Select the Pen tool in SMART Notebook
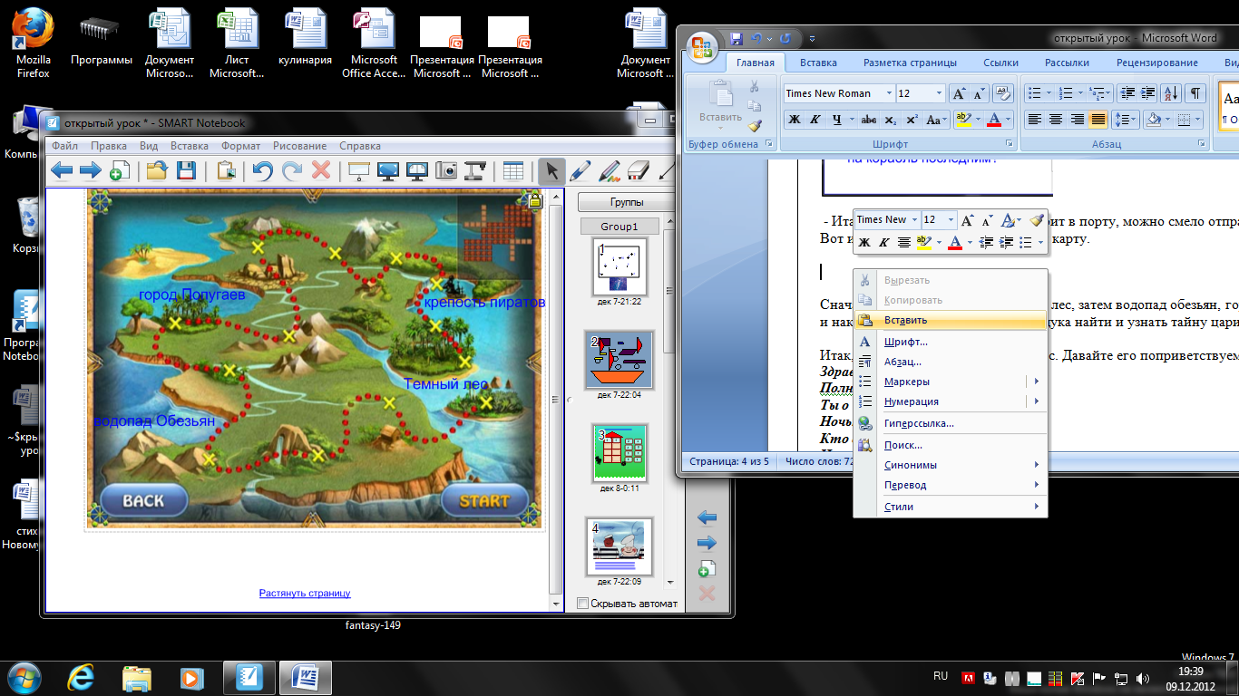Image resolution: width=1239 pixels, height=696 pixels. coord(580,170)
